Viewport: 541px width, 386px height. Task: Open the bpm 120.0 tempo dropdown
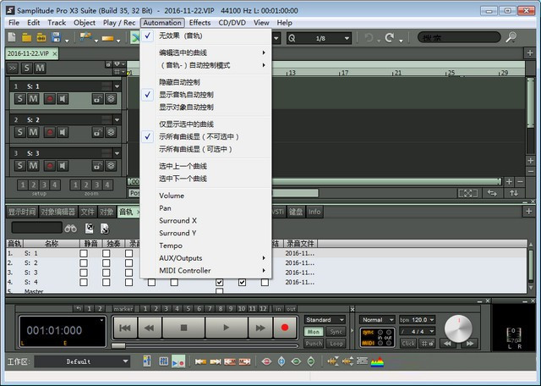[417, 320]
